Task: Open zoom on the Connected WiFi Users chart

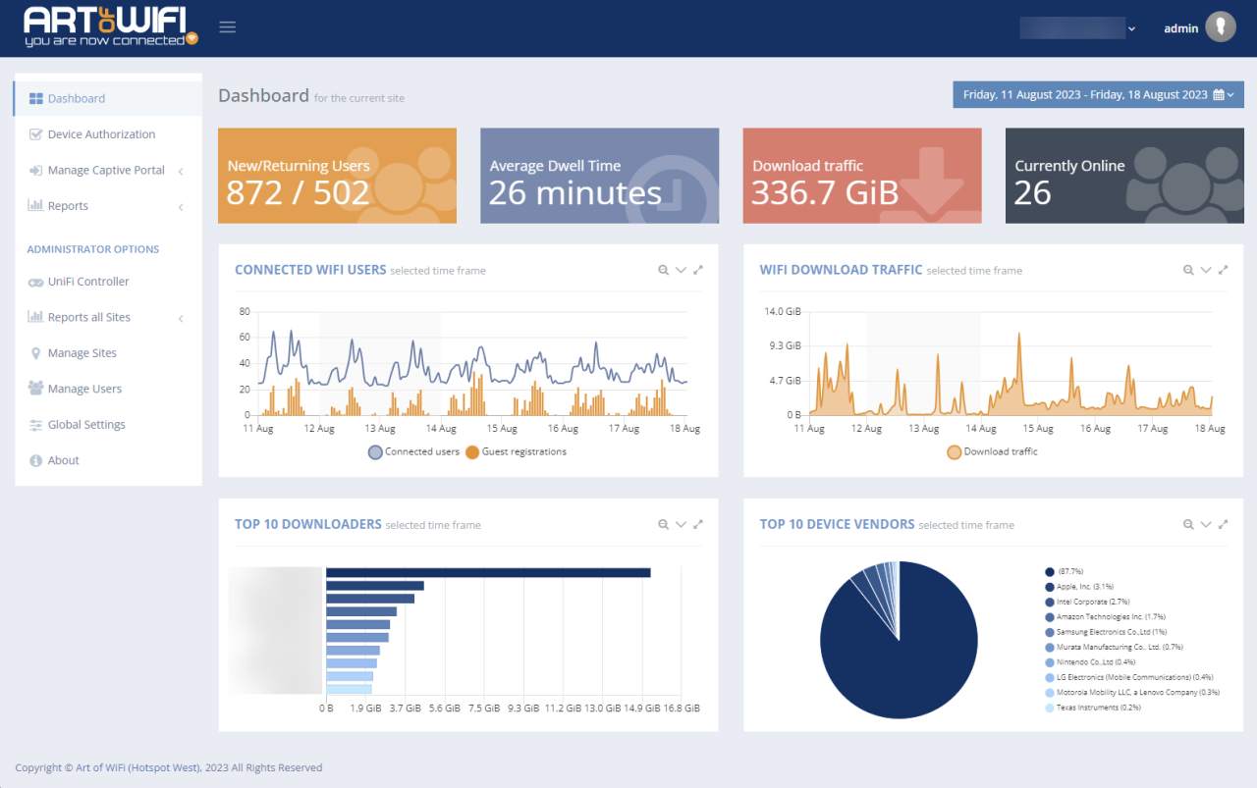Action: (664, 269)
